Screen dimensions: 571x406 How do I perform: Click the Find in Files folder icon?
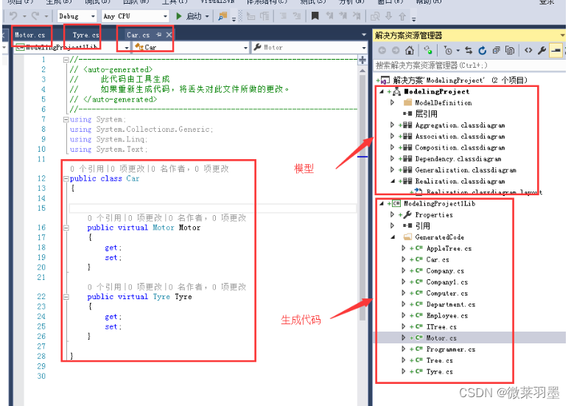point(222,16)
